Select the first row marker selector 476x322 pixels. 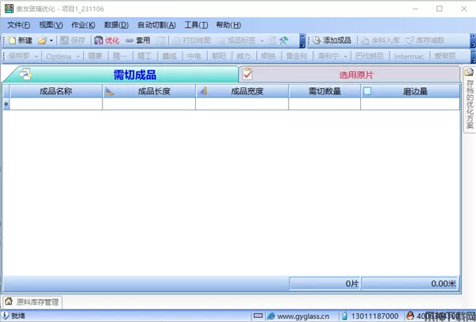point(6,104)
